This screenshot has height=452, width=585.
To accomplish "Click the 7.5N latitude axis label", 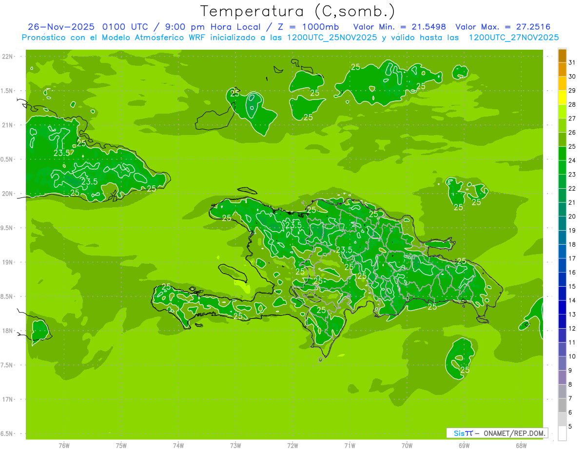I will point(7,365).
